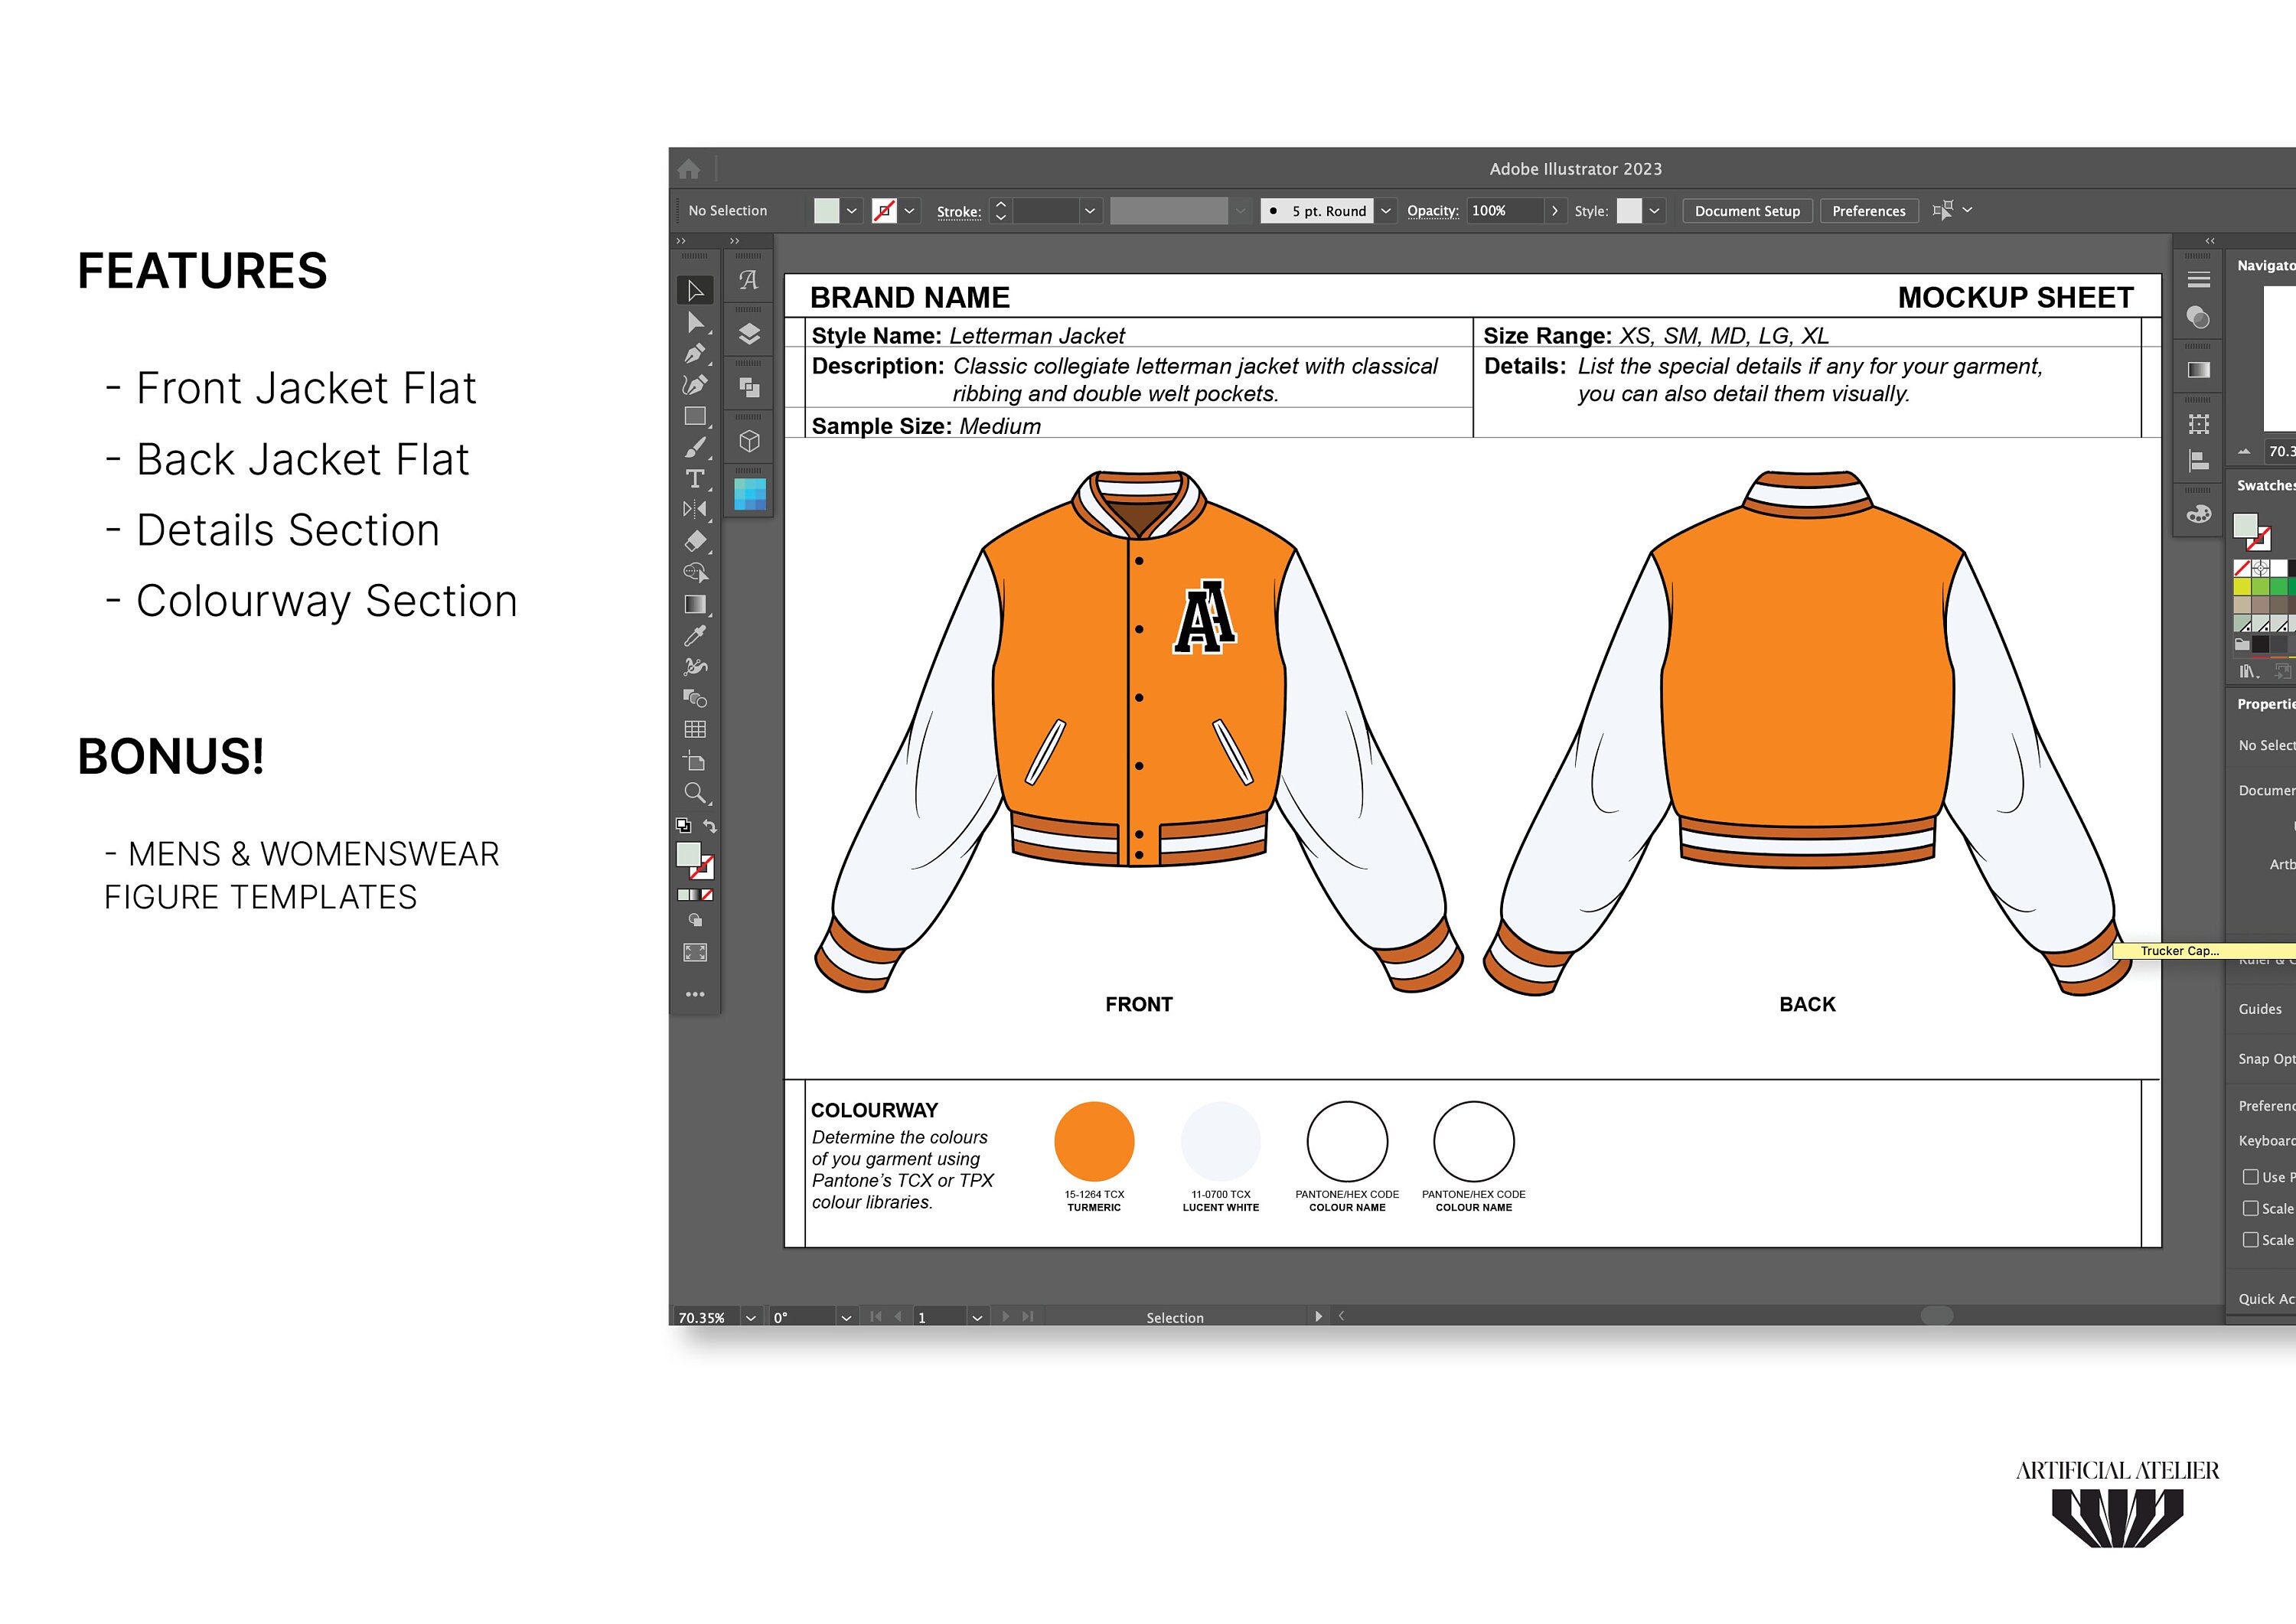Enable the Use Preview Bounds checkbox

(2250, 1177)
